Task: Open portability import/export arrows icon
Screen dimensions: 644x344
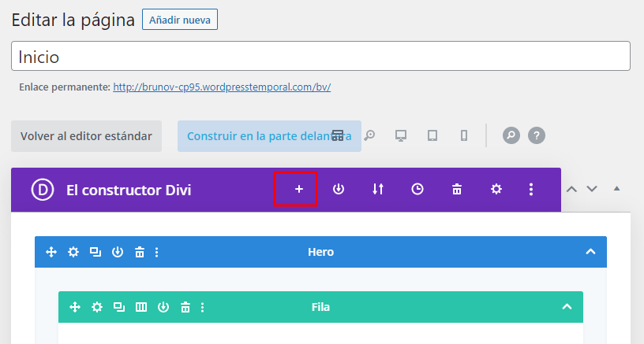Action: click(x=378, y=189)
